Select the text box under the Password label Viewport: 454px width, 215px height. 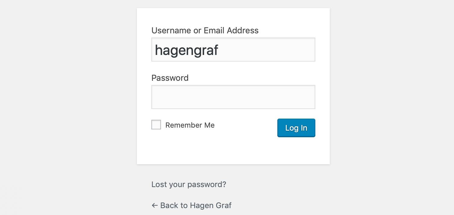[x=233, y=97]
